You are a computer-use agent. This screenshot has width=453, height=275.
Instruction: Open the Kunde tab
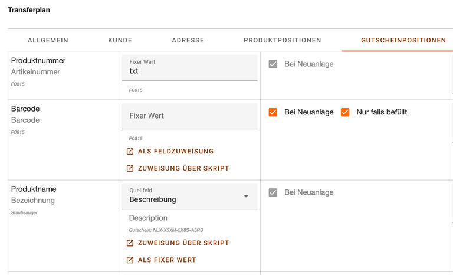point(120,40)
